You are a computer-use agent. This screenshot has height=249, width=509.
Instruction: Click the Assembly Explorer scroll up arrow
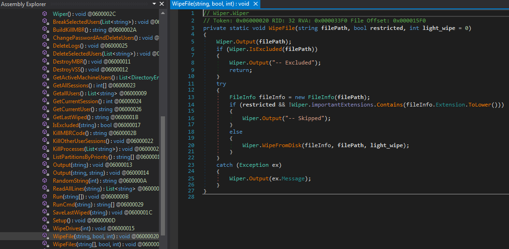point(163,13)
